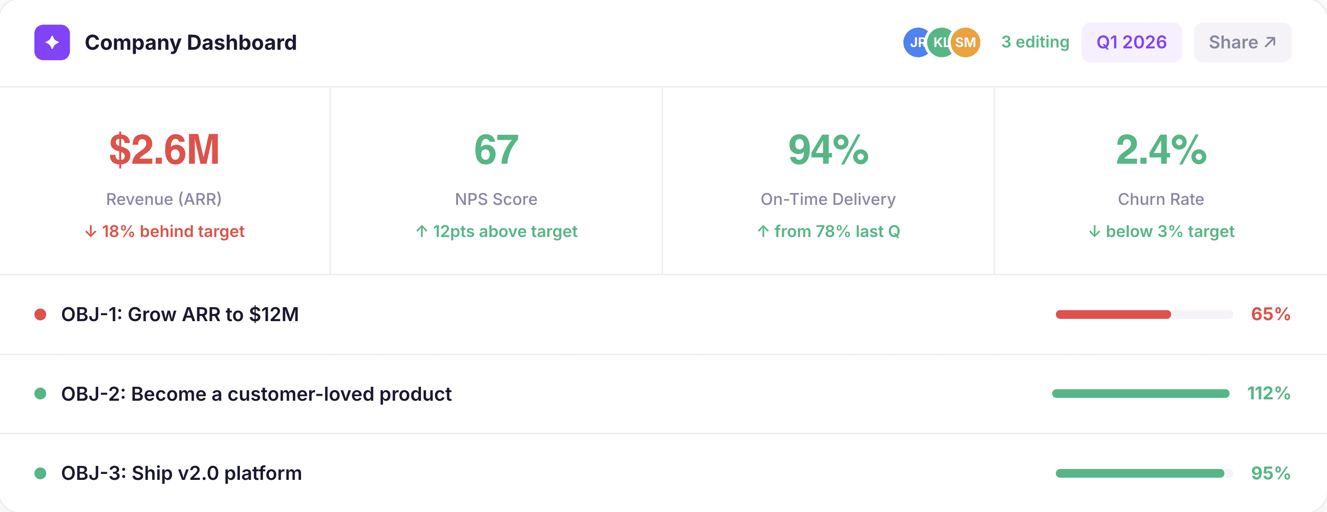Click the KL user avatar

(x=940, y=42)
